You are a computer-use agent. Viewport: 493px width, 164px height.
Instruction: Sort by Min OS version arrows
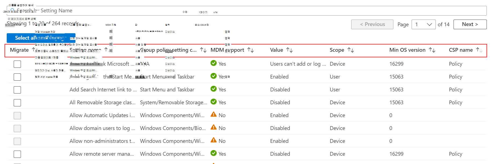432,50
